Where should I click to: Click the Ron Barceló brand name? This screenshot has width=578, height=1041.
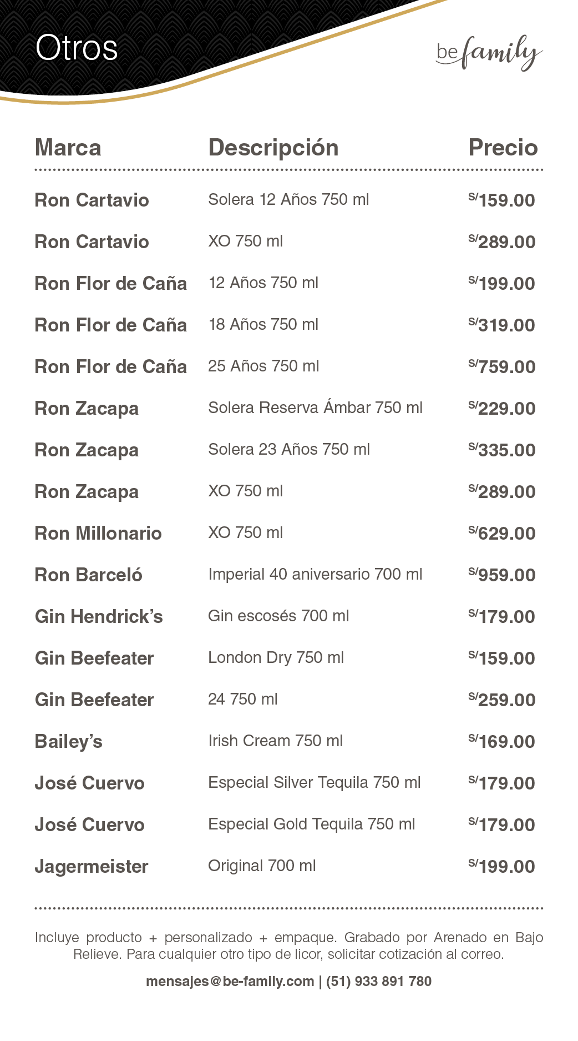click(x=88, y=575)
